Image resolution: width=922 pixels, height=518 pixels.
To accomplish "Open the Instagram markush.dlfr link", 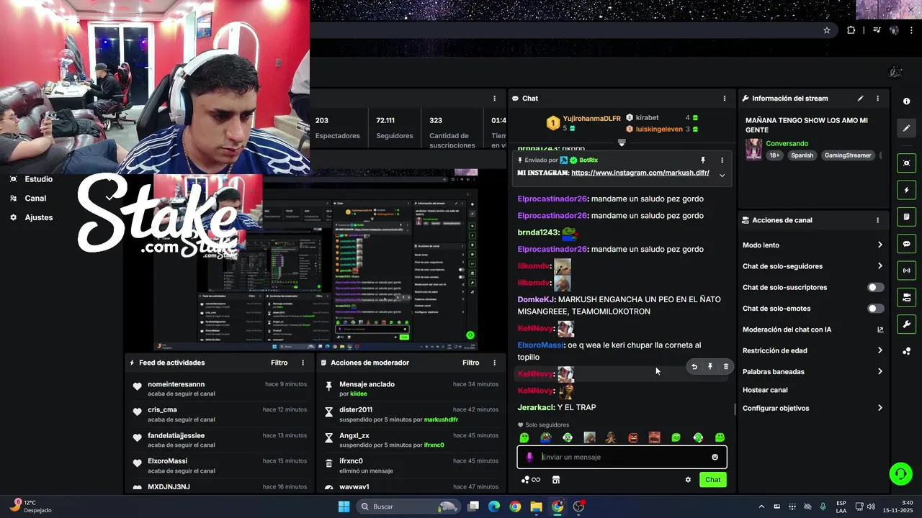I will [640, 173].
